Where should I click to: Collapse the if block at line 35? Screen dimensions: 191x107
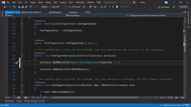[x=21, y=92]
